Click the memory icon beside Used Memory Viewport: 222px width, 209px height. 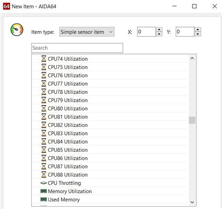click(x=44, y=199)
